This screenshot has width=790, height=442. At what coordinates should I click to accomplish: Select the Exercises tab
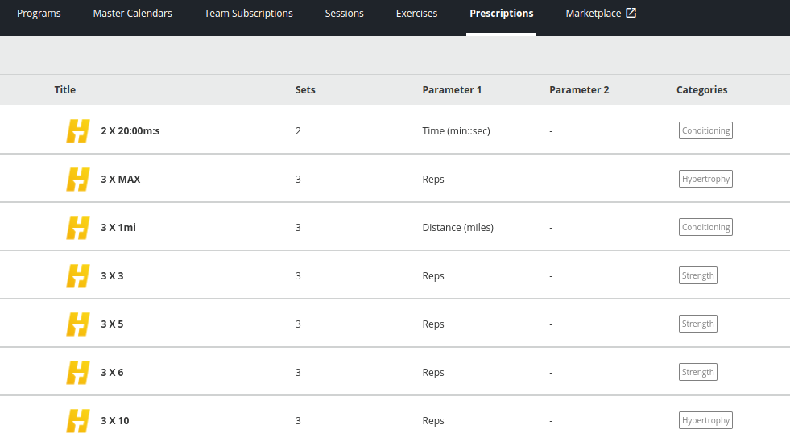pos(416,14)
